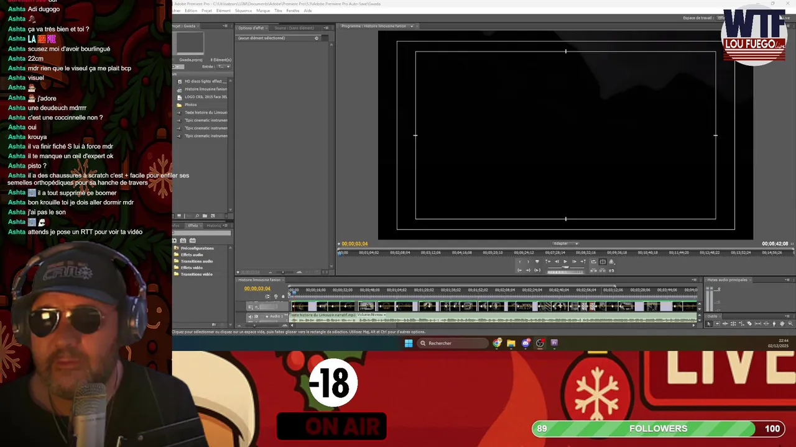The width and height of the screenshot is (796, 447).
Task: Toggle sync lock on Audio 1 track
Action: point(256,317)
